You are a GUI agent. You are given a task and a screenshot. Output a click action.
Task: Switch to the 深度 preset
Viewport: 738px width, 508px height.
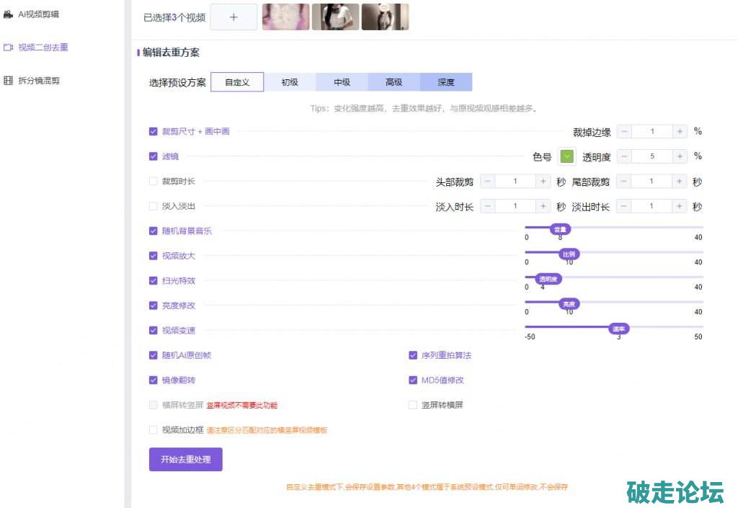pyautogui.click(x=446, y=82)
